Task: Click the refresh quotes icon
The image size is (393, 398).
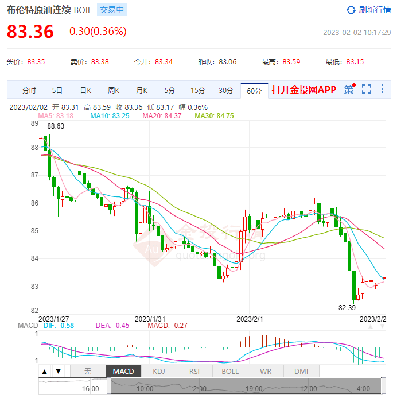Action: (x=351, y=10)
